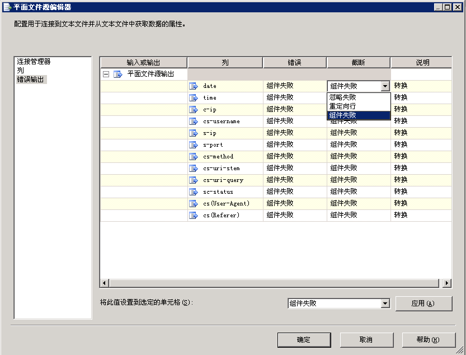
Task: Click the cs-uri-query column icon
Action: [x=194, y=180]
